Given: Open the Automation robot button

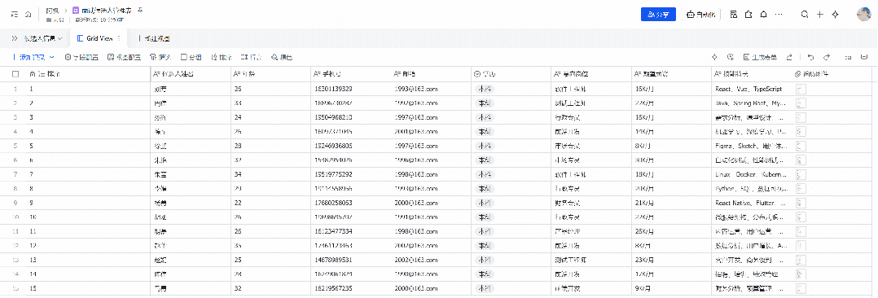Looking at the screenshot, I should (701, 15).
